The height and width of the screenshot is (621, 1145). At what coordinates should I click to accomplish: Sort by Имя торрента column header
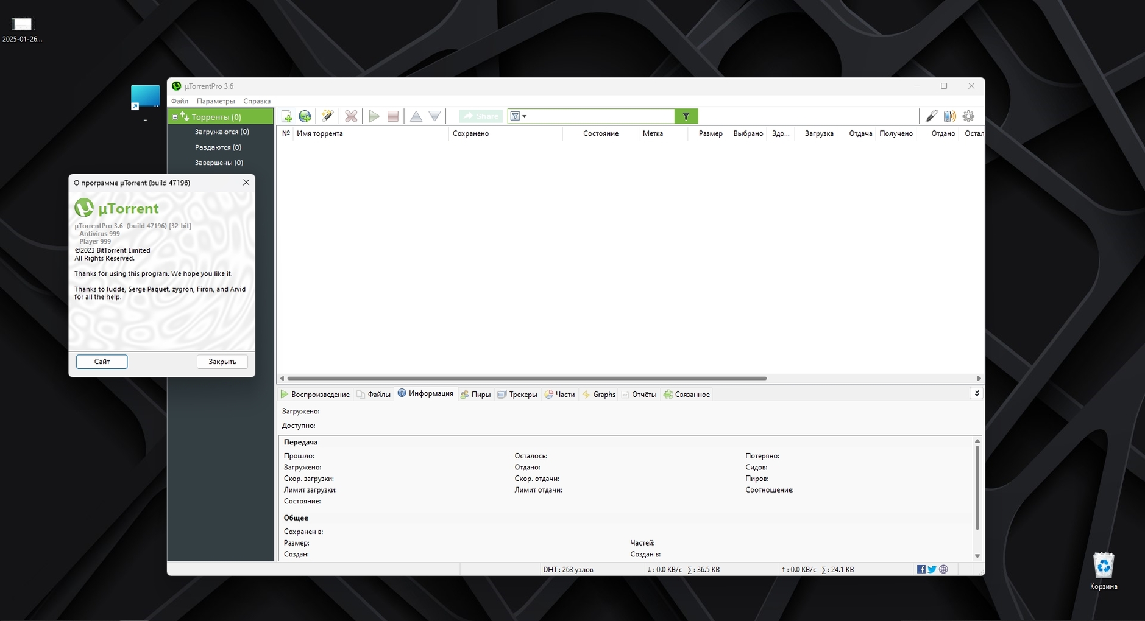tap(370, 133)
